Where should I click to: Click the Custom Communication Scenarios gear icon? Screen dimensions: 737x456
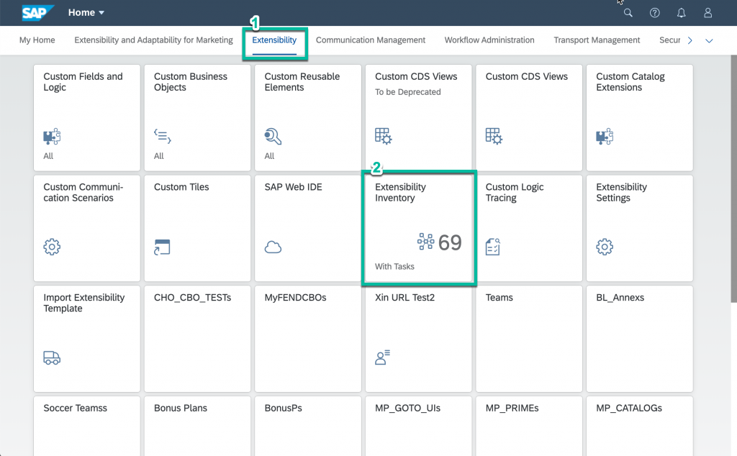52,247
